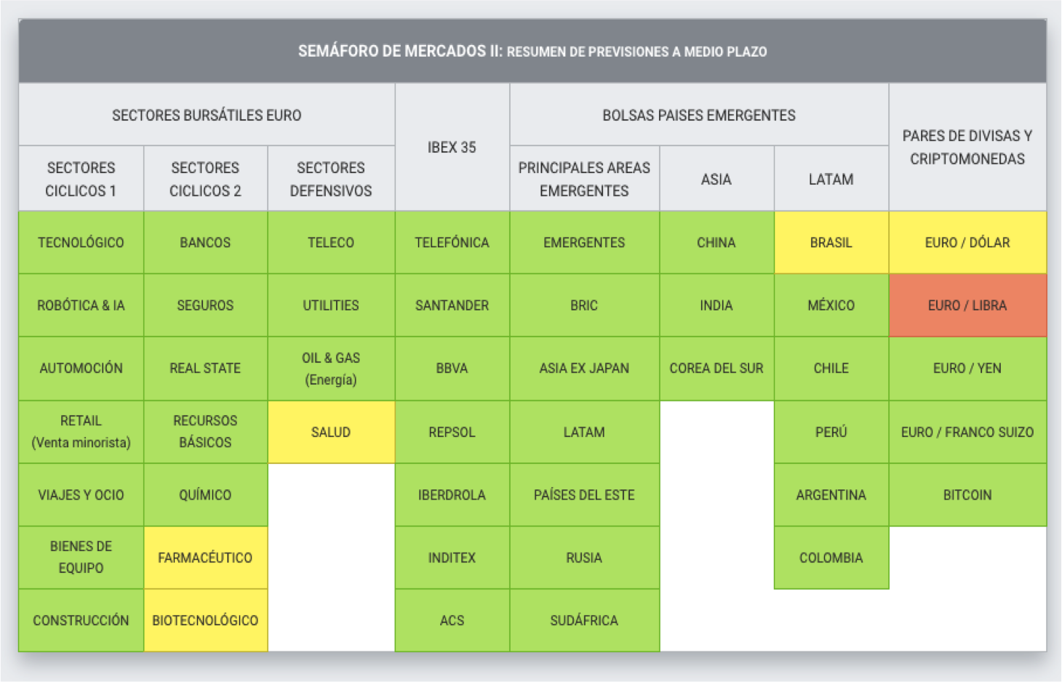1062x682 pixels.
Task: Click the SECTORES DEFENSIVOS header
Action: (331, 179)
